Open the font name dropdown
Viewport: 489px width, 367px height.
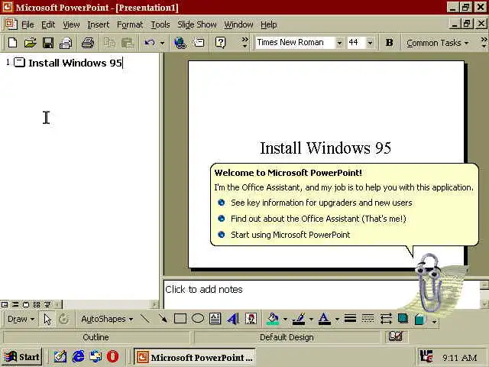[x=339, y=43]
